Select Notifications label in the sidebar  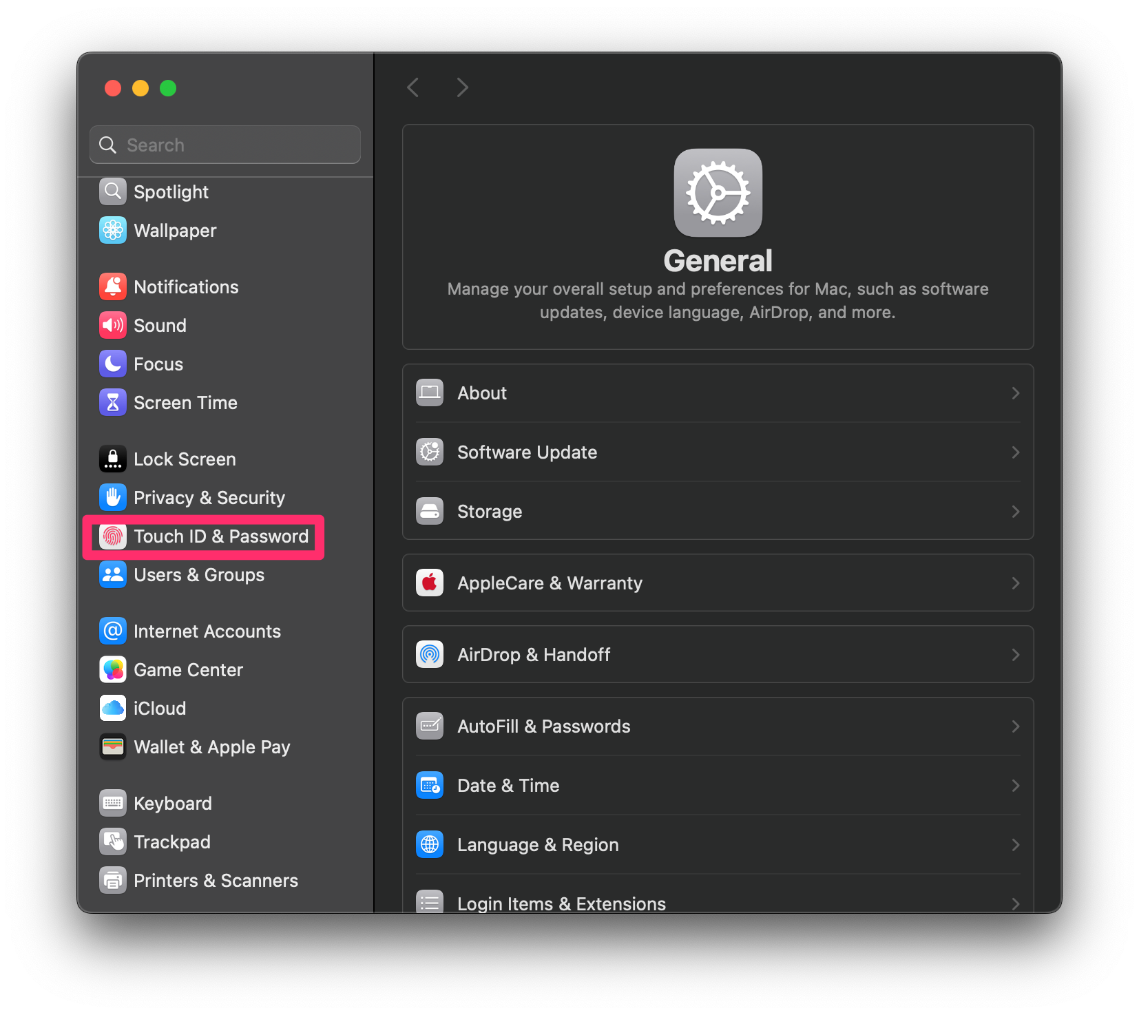[x=186, y=287]
